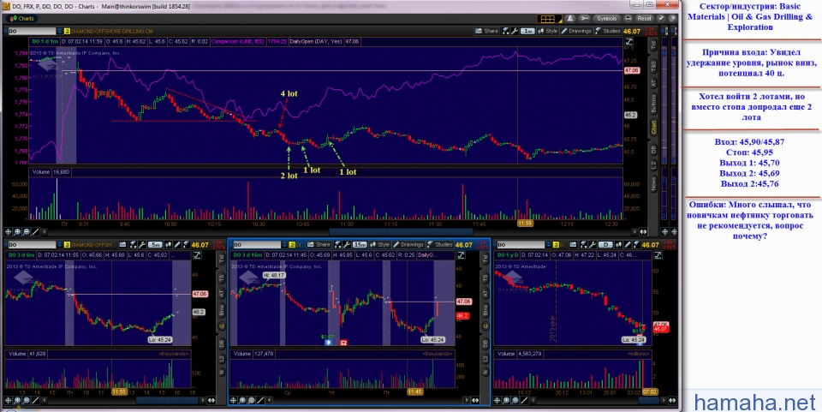Change the 15m timeframe on middle chart
Viewport: 822px width, 412px height.
pos(360,245)
